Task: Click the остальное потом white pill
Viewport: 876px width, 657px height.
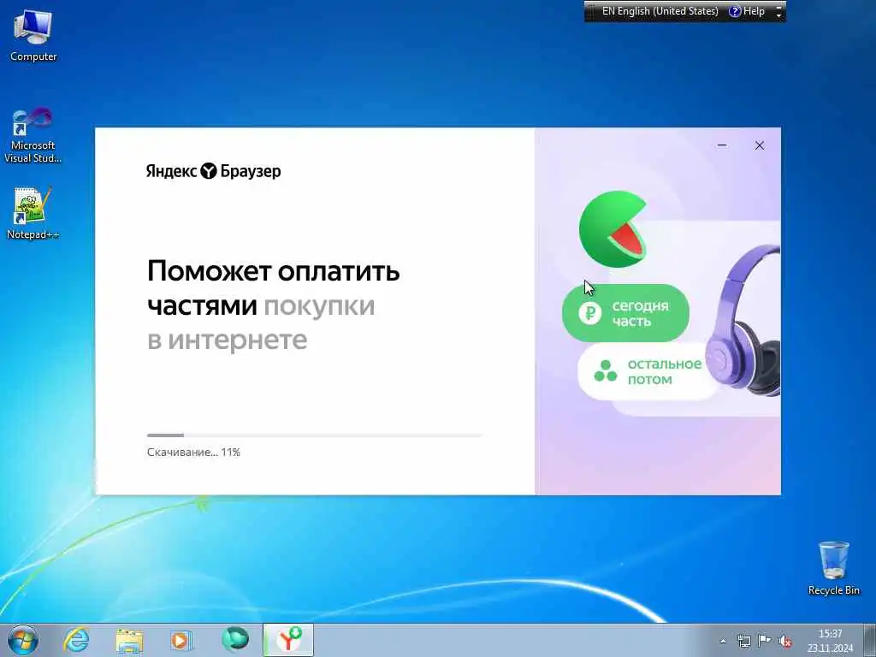Action: click(648, 371)
